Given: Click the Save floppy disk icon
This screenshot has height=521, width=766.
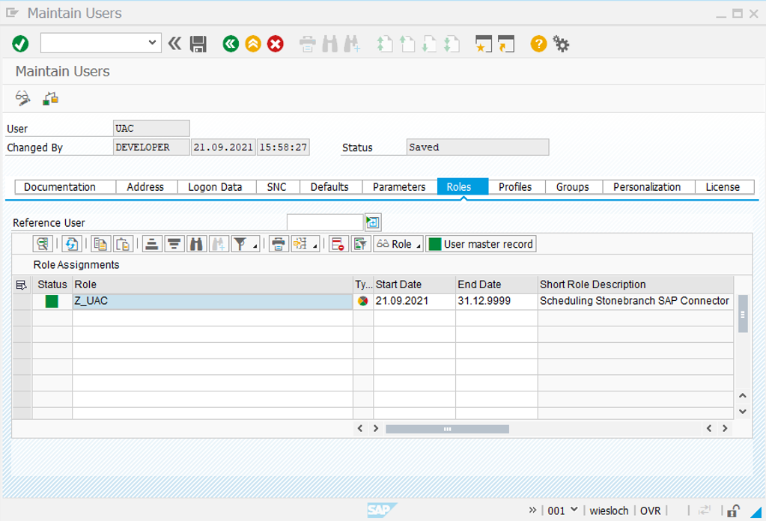Looking at the screenshot, I should [x=198, y=44].
